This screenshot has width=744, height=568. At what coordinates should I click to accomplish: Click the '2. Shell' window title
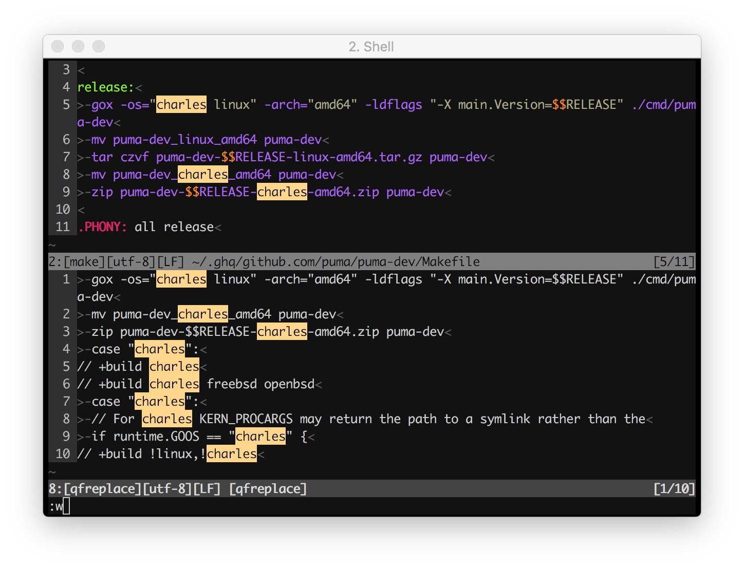pos(371,47)
